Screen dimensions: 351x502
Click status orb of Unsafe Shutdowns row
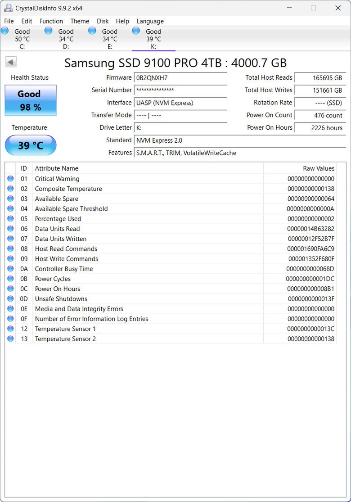click(x=10, y=298)
